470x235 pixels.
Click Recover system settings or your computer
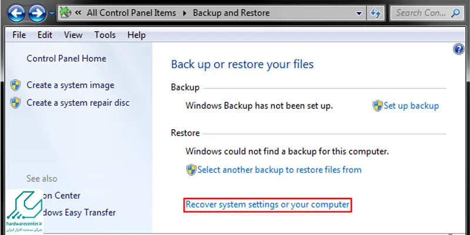267,204
